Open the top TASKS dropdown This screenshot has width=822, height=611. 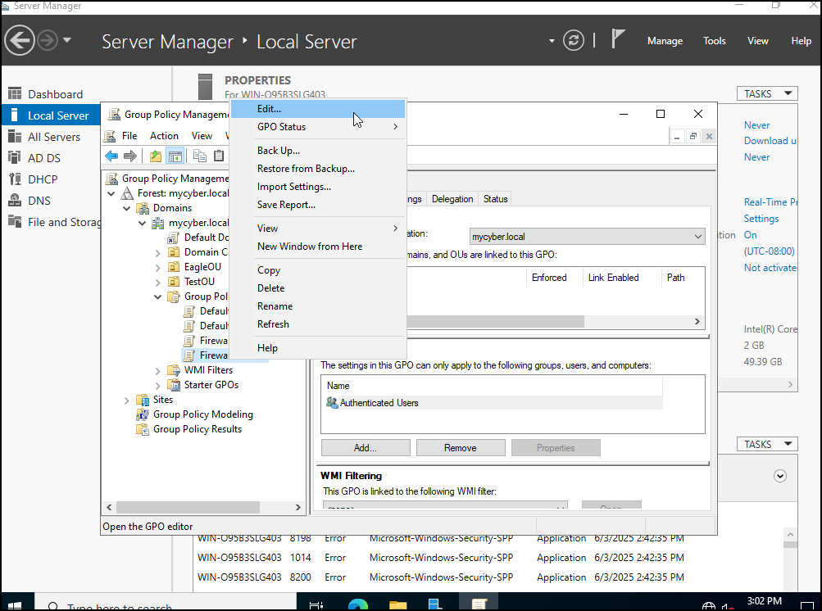point(767,94)
